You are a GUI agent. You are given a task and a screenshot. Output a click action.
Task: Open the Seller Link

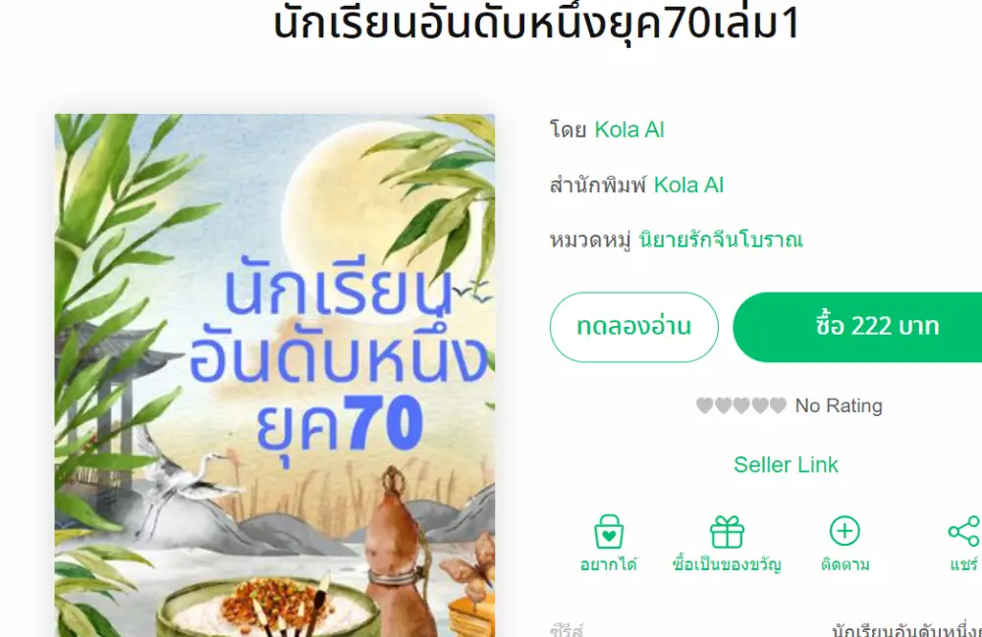[786, 465]
